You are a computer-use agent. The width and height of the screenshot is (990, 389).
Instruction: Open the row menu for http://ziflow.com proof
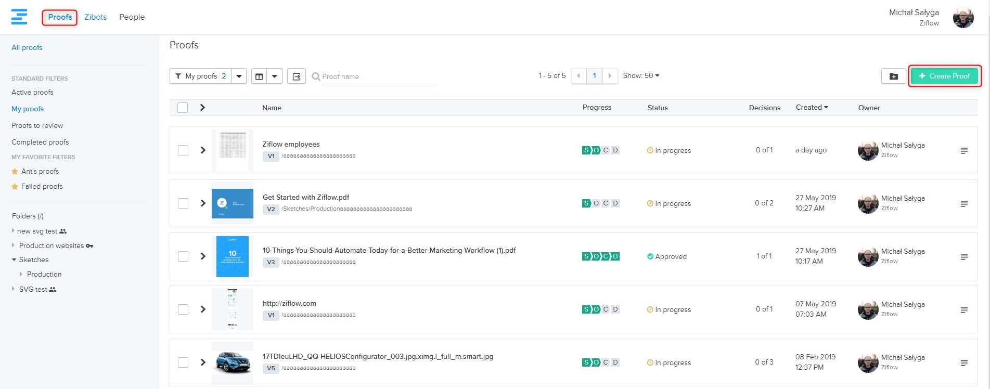(x=964, y=310)
